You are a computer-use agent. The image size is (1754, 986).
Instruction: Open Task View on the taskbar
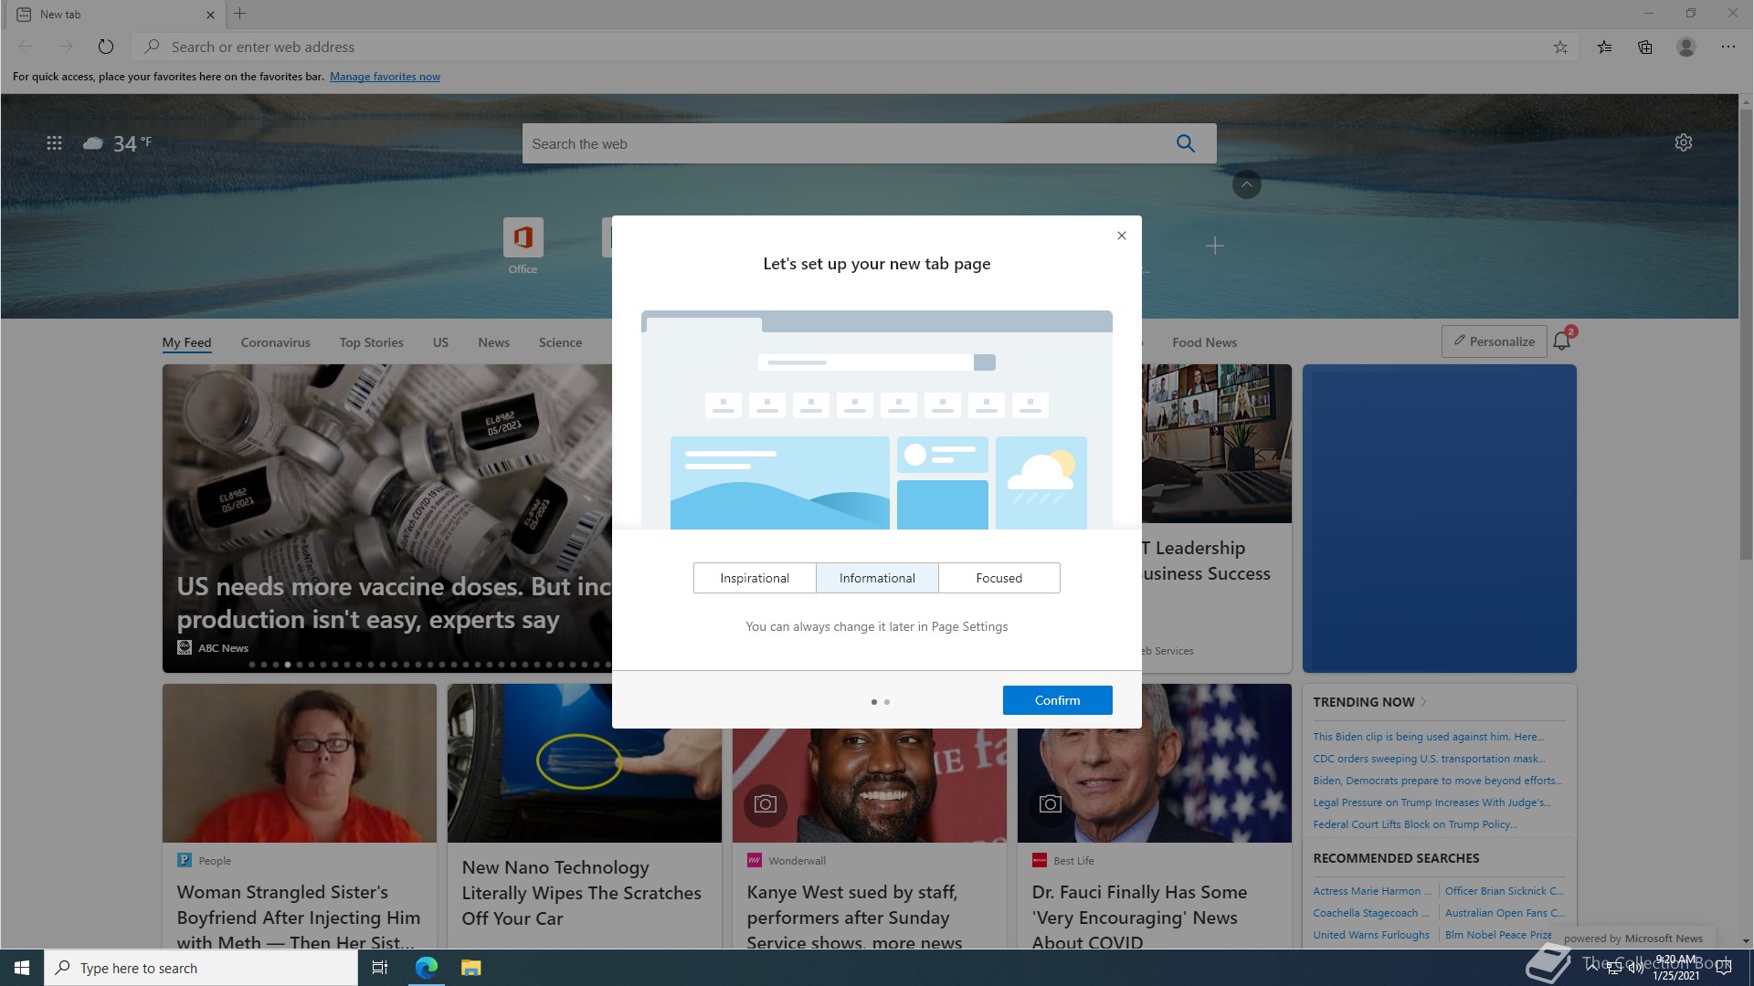point(380,968)
